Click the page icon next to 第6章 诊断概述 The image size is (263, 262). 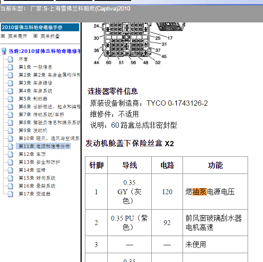[11, 107]
